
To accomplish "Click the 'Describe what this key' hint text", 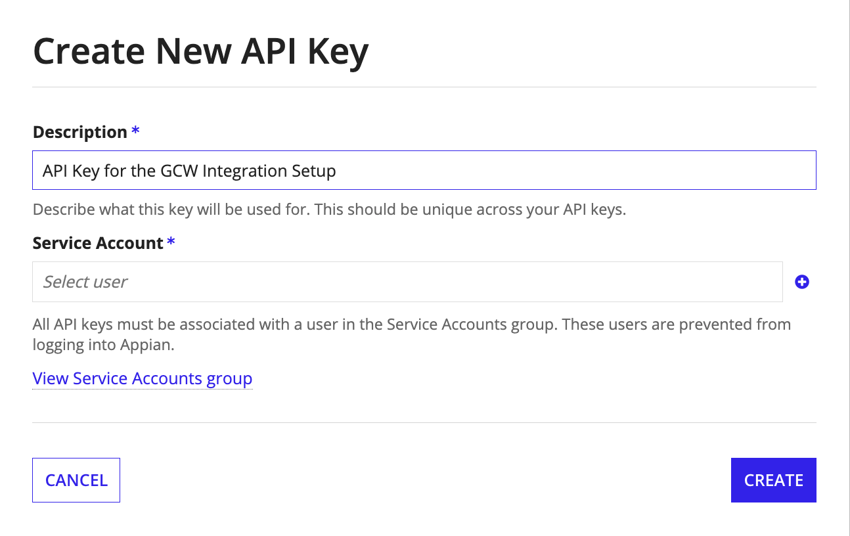I will tap(328, 211).
